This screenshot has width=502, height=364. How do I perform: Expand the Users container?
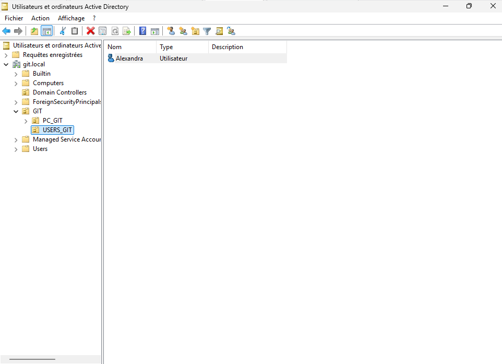click(16, 149)
